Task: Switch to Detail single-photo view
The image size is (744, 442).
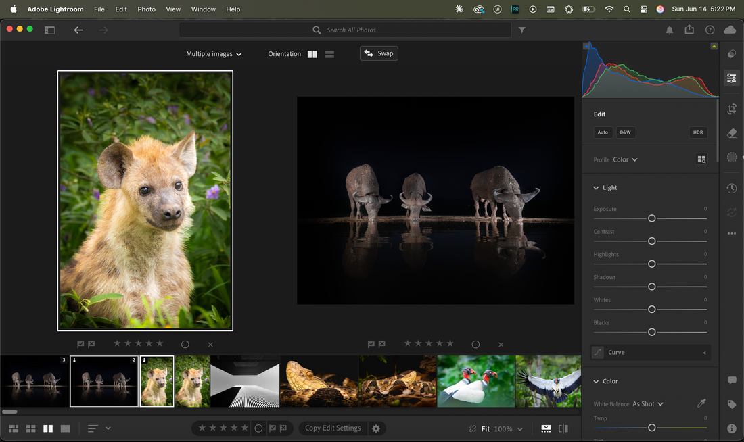Action: (x=66, y=428)
